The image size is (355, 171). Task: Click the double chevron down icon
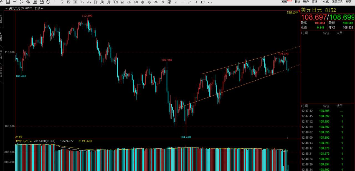[x=163, y=2]
